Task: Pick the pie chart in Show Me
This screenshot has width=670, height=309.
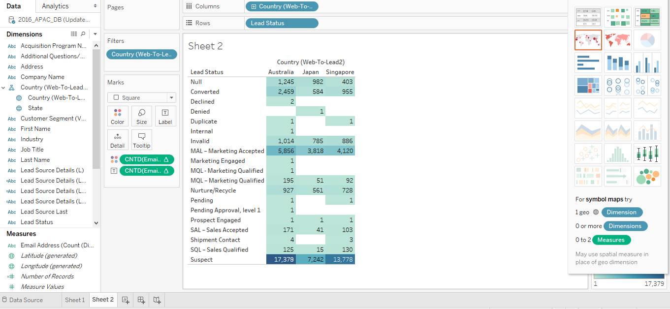Action: tap(647, 40)
